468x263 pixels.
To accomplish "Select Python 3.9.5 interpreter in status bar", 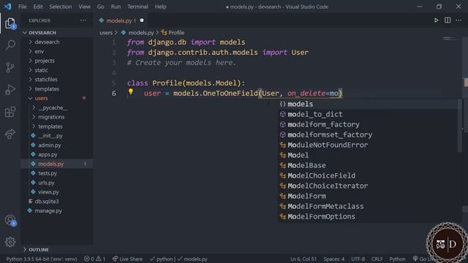I will point(42,259).
